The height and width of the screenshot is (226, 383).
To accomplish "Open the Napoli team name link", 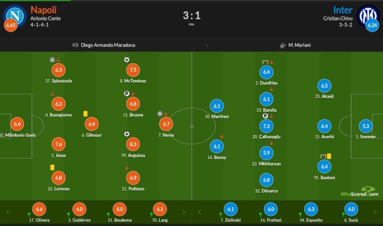I will point(44,10).
